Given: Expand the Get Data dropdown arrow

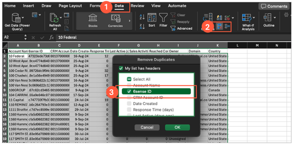Looking at the screenshot, I should 23,17.
